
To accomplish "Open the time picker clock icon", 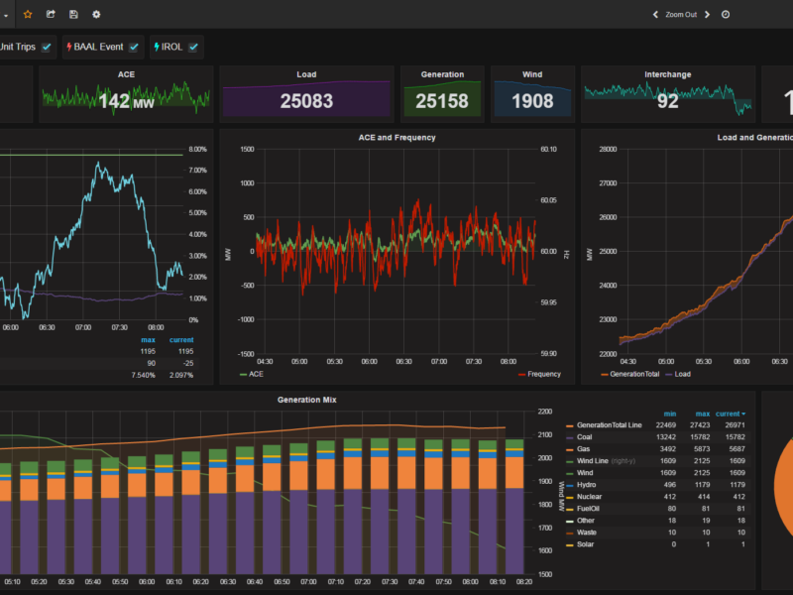I will (726, 14).
